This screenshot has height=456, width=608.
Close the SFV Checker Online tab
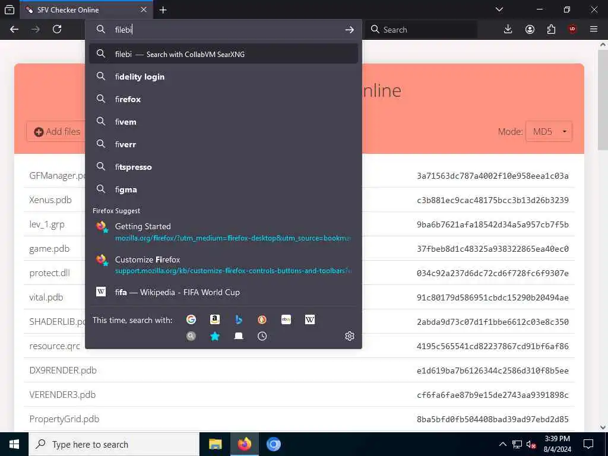pyautogui.click(x=144, y=9)
